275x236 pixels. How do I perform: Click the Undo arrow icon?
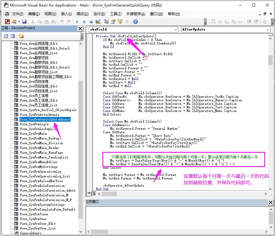pos(62,22)
